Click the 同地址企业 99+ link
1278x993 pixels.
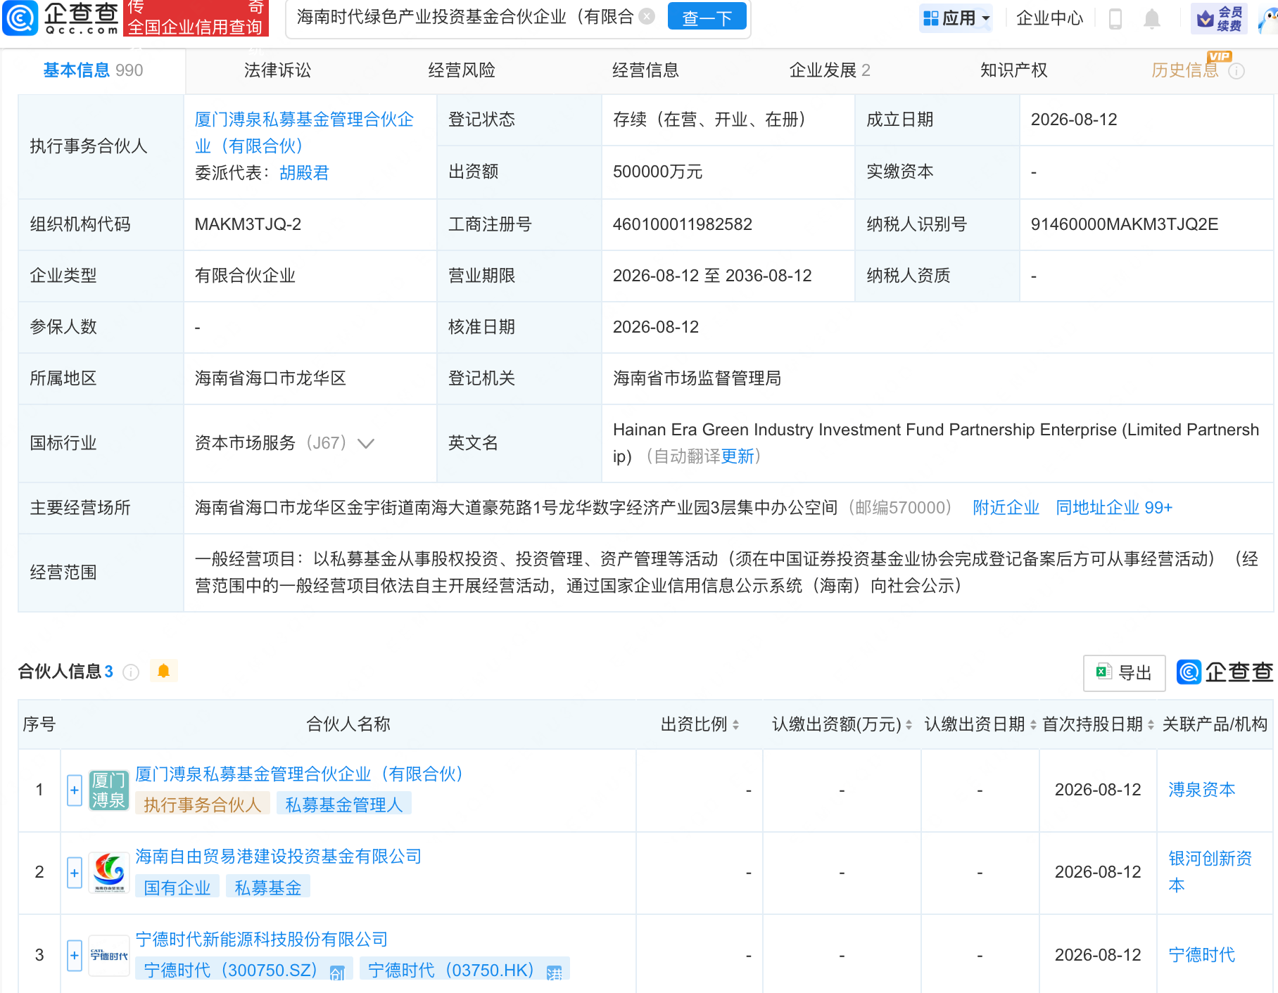pos(1114,508)
